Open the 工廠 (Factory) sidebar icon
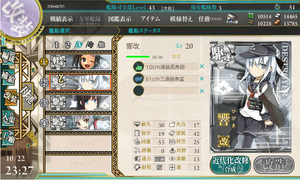Viewport: 300px width, 180px height. click(8, 137)
